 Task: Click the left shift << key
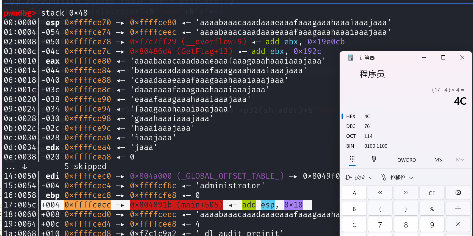point(380,193)
